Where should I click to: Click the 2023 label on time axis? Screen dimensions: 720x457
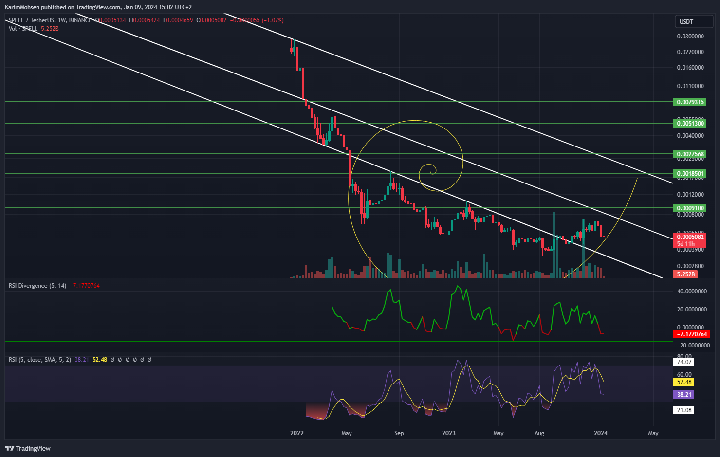click(448, 433)
